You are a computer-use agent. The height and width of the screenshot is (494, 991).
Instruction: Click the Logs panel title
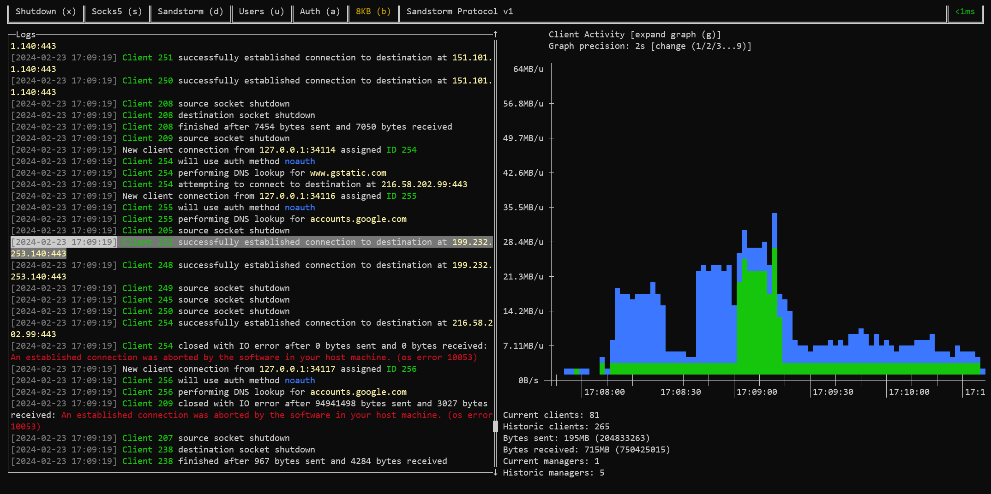click(x=25, y=35)
